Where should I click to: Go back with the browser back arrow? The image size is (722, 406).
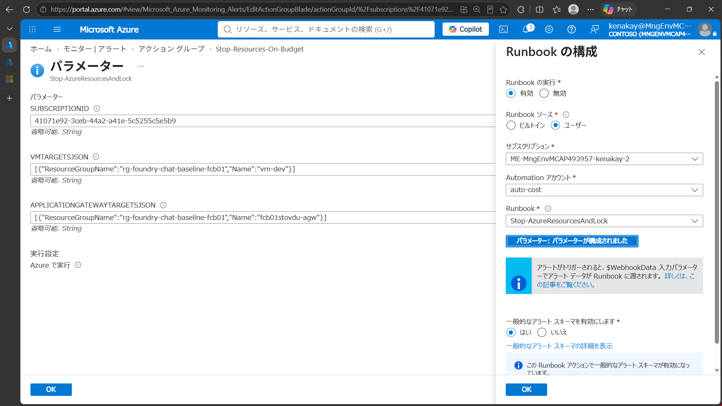[x=10, y=9]
